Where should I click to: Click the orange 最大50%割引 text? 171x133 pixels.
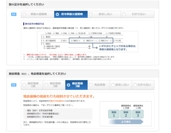coord(57,101)
